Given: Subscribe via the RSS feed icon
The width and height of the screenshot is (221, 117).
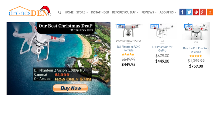Looking at the screenshot, I should [x=210, y=12].
